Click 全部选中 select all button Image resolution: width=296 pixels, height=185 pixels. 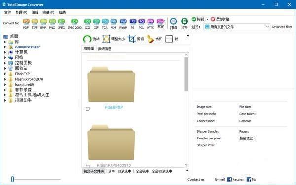tap(143, 171)
